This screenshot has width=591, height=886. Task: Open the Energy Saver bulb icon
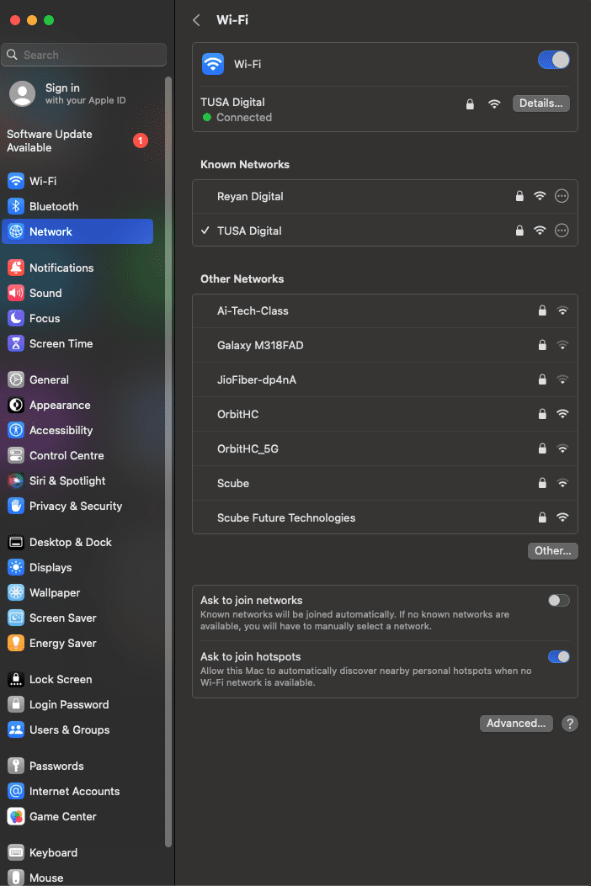pyautogui.click(x=16, y=643)
